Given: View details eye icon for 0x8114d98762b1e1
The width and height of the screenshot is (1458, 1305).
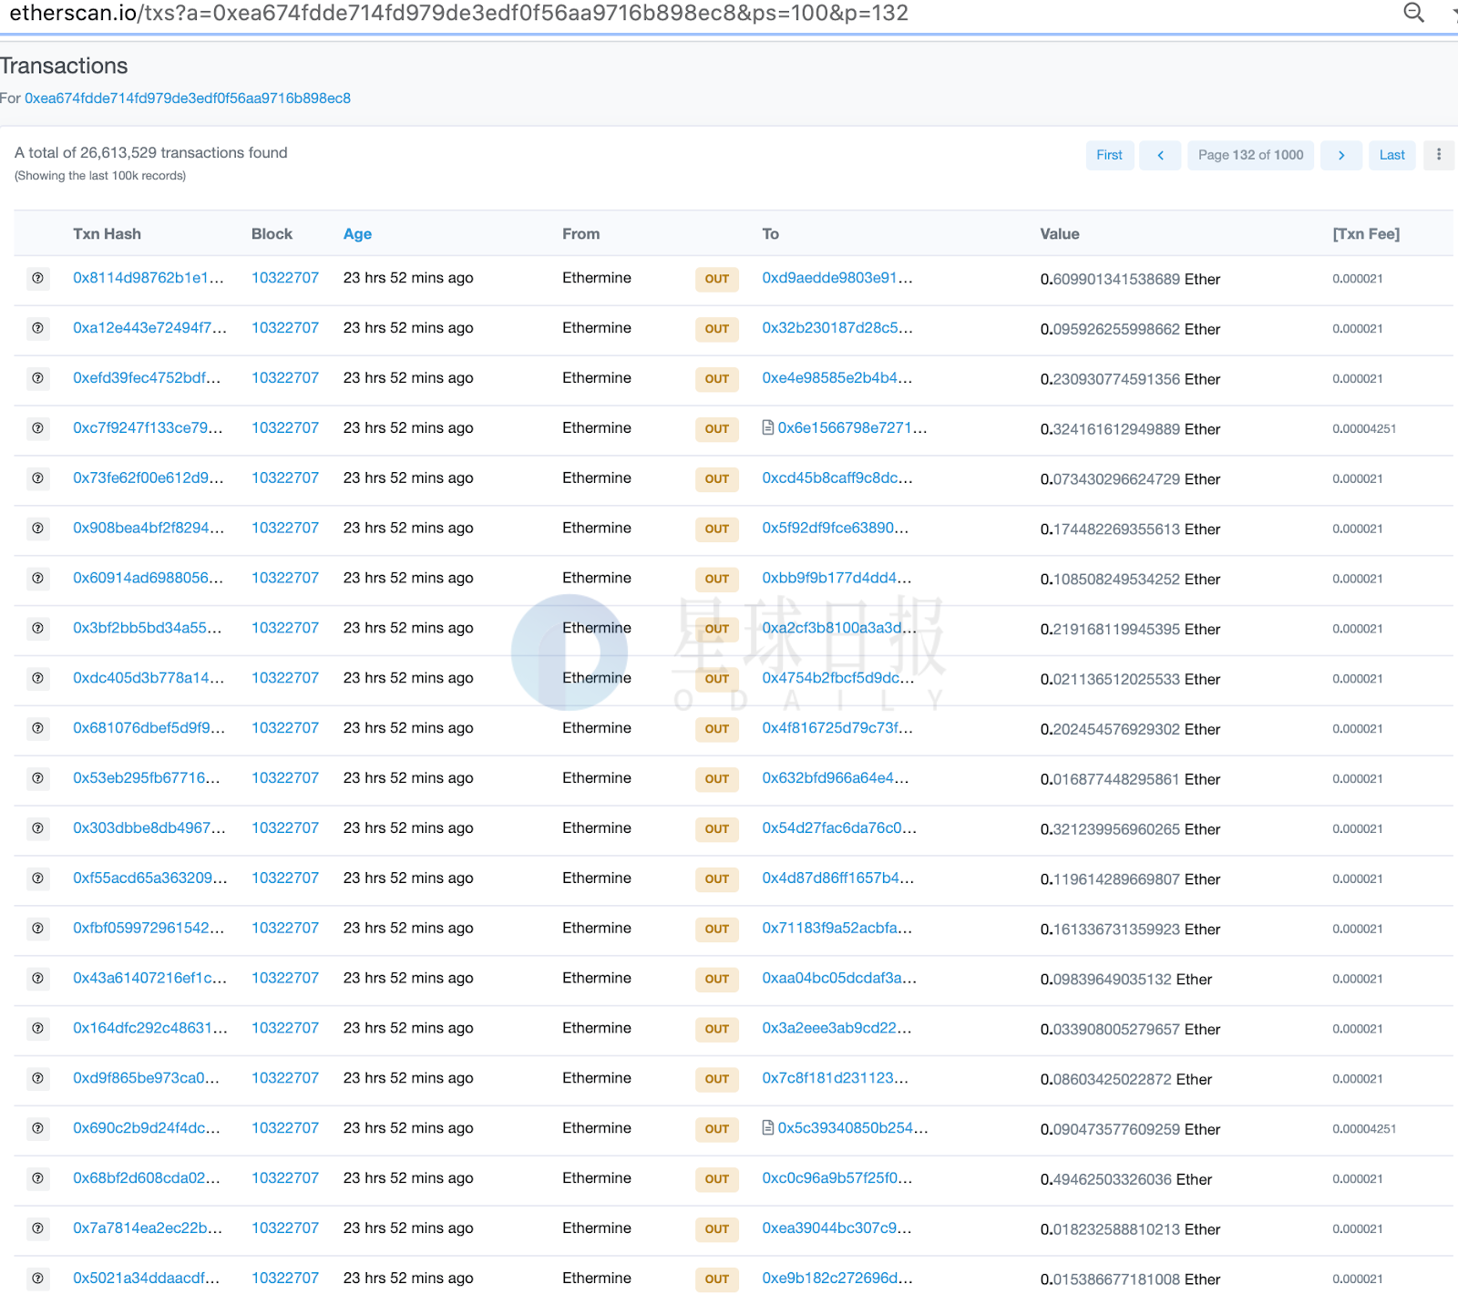Looking at the screenshot, I should pyautogui.click(x=38, y=278).
